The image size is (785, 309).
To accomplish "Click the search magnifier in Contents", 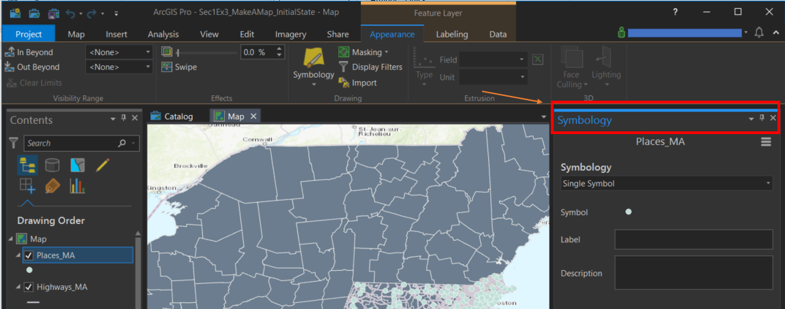I will (x=122, y=143).
